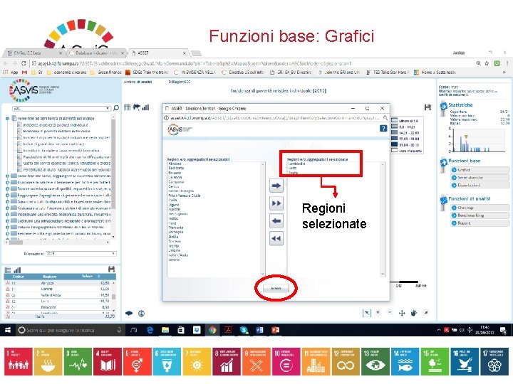Open Serie storiche function

click(480, 178)
